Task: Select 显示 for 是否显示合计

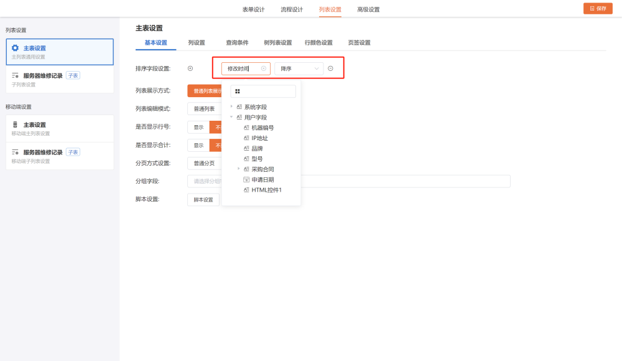Action: coord(198,145)
